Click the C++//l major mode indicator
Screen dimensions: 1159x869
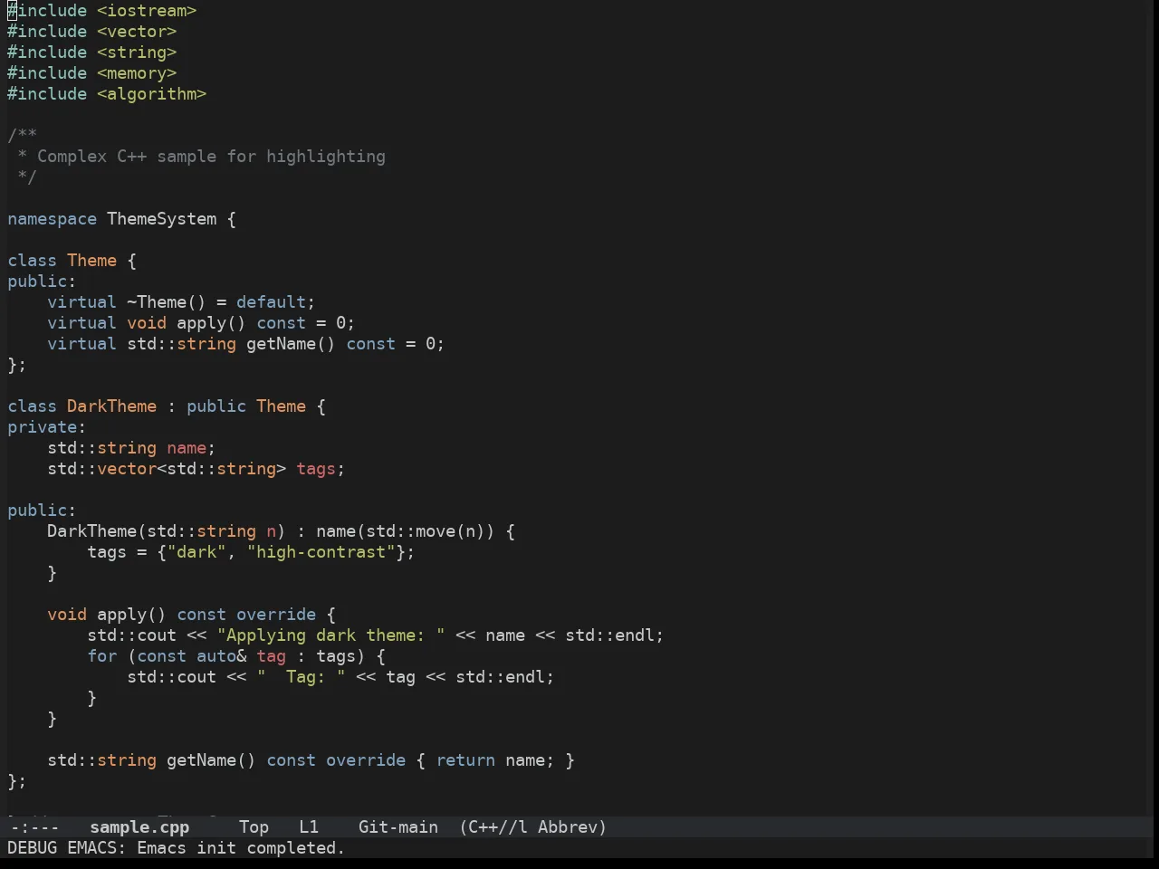493,827
